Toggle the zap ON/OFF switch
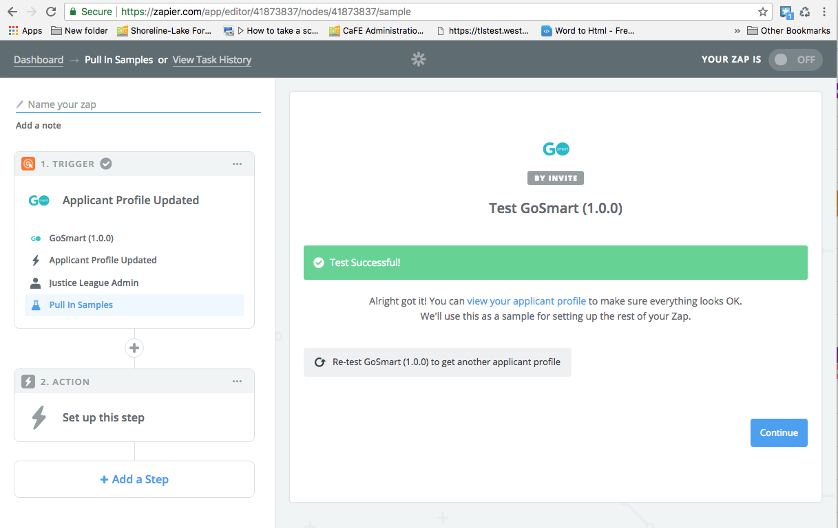This screenshot has height=528, width=838. point(795,59)
